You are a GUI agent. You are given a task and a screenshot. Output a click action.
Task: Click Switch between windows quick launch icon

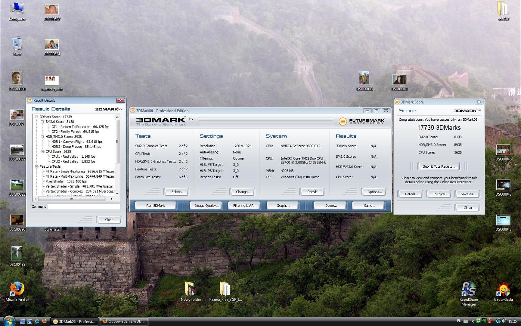(x=30, y=321)
